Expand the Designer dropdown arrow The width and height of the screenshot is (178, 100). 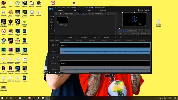tap(76, 37)
